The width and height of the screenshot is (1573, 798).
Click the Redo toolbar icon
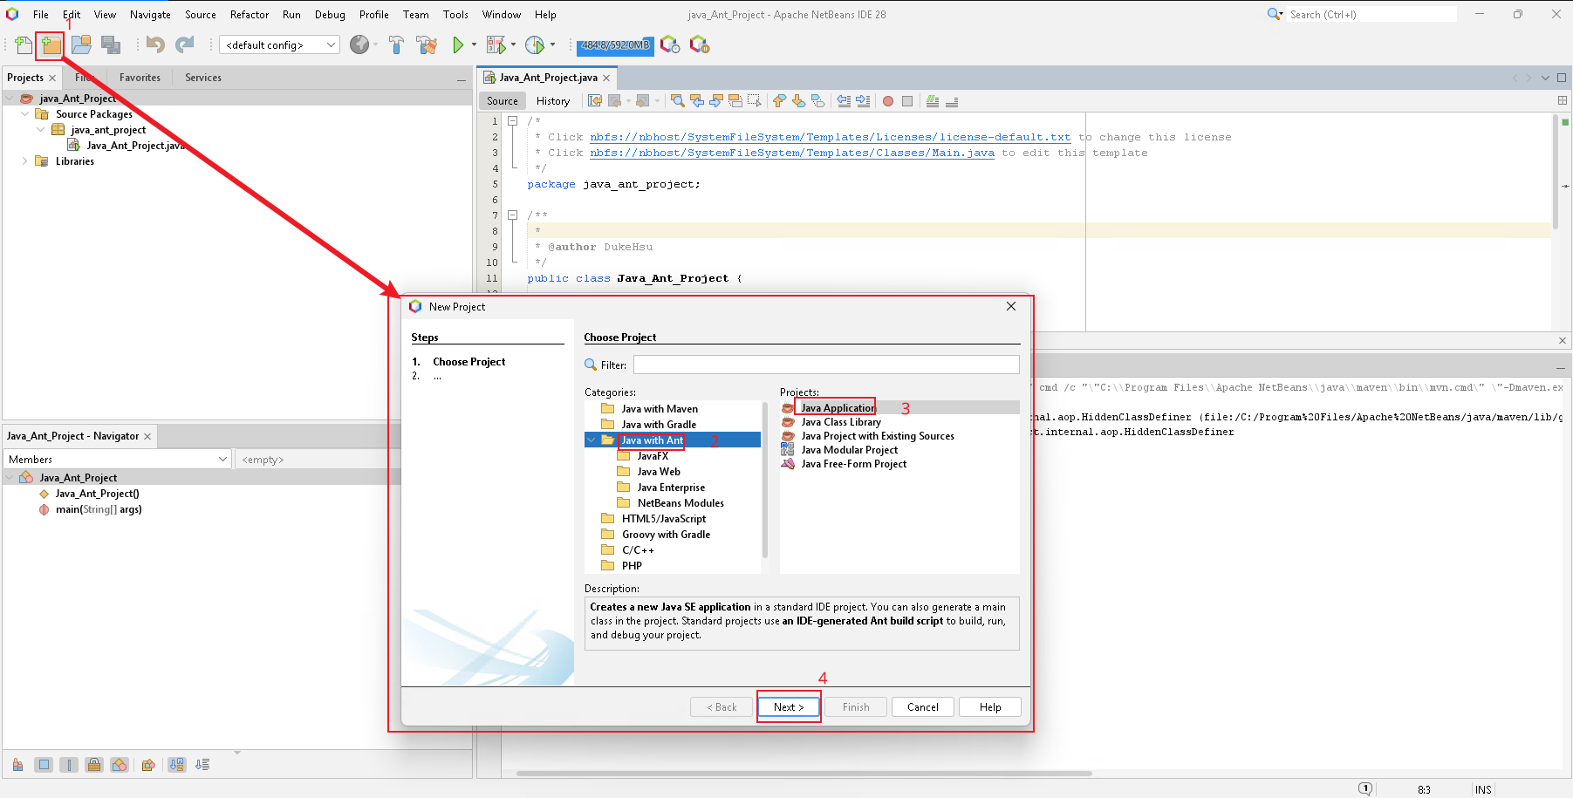tap(184, 44)
